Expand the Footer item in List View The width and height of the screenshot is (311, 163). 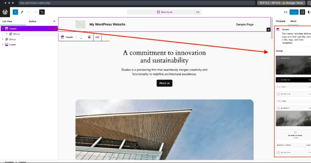[3, 45]
